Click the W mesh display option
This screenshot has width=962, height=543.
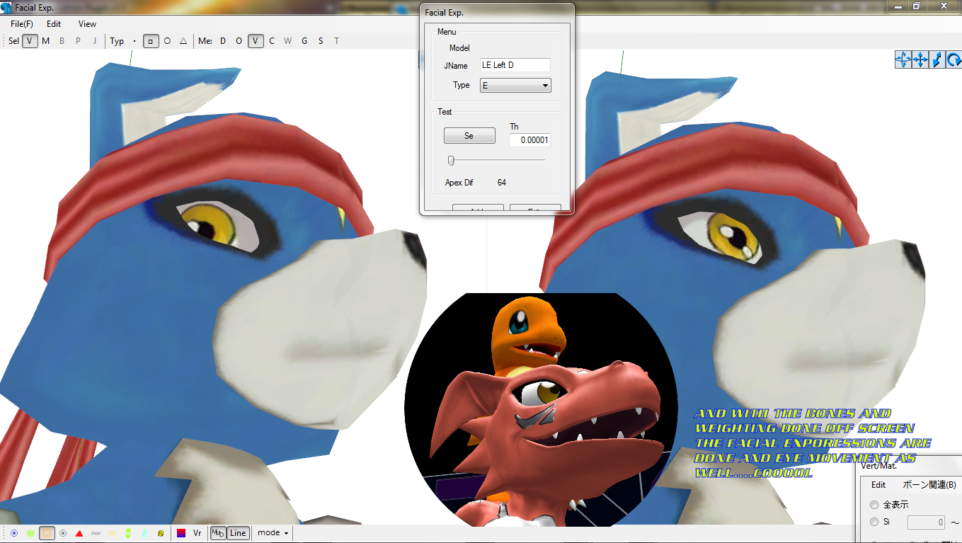(x=288, y=41)
